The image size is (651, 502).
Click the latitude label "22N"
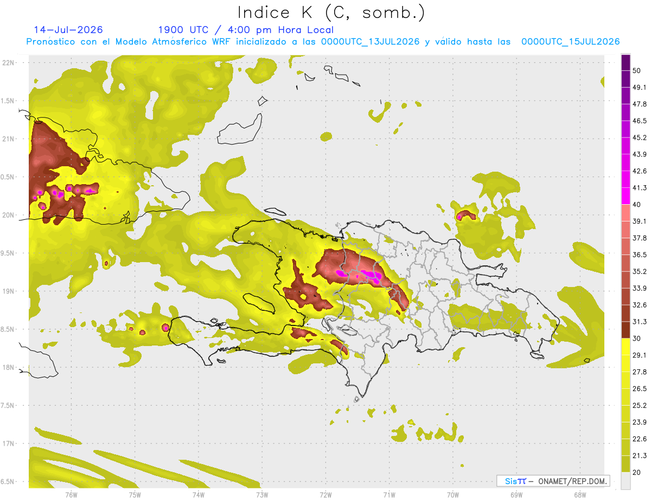click(x=9, y=62)
